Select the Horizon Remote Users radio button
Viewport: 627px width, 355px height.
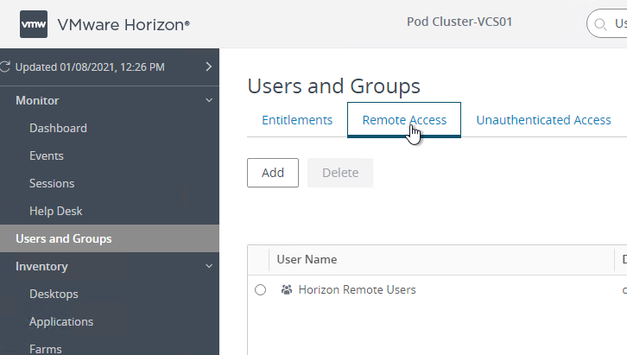(x=261, y=290)
